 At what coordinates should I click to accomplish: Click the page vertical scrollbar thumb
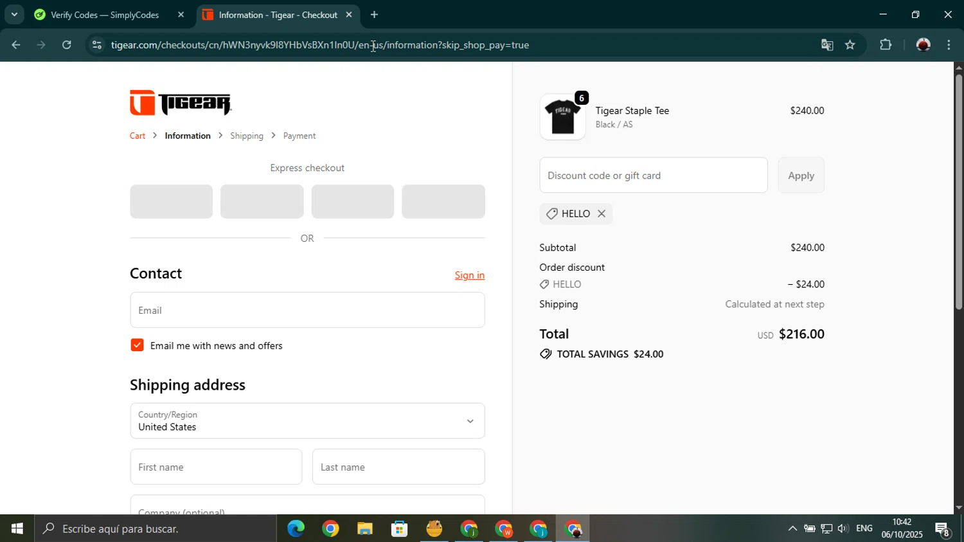pos(959,192)
